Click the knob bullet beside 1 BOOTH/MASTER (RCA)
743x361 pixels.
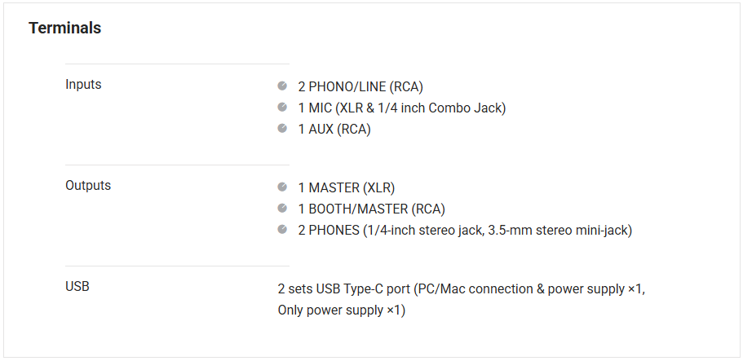click(282, 208)
